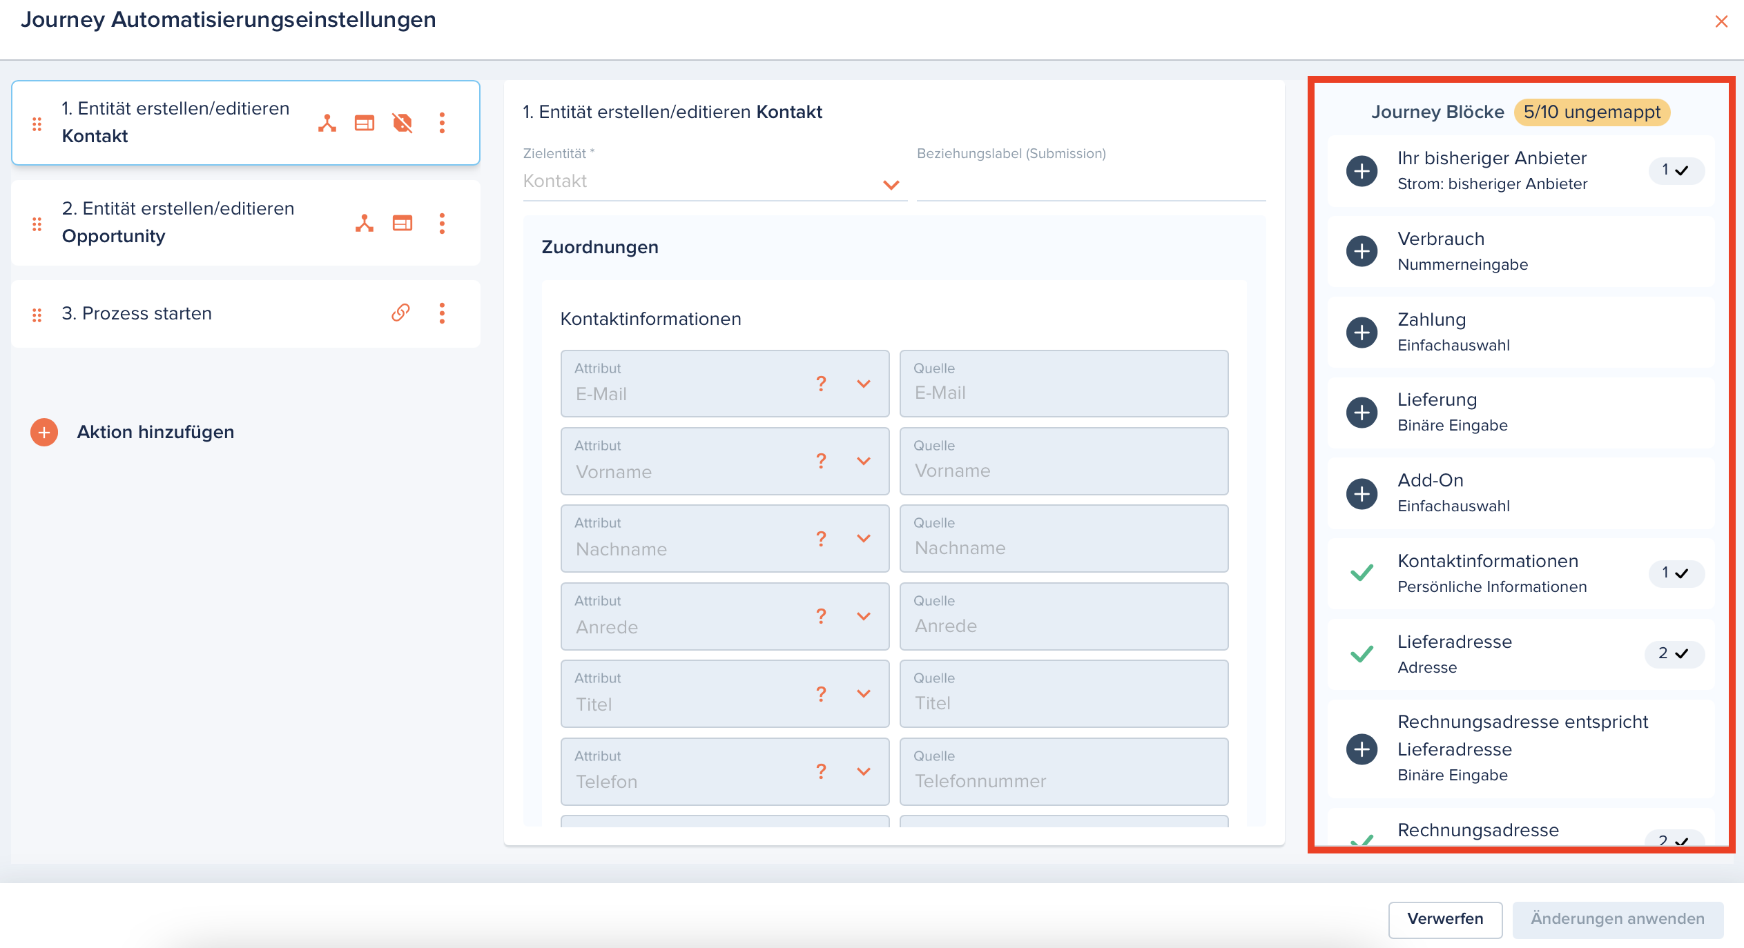Click the crossed-out tag icon on Kontakt action
Screen dimensions: 1744x948
[x=403, y=123]
